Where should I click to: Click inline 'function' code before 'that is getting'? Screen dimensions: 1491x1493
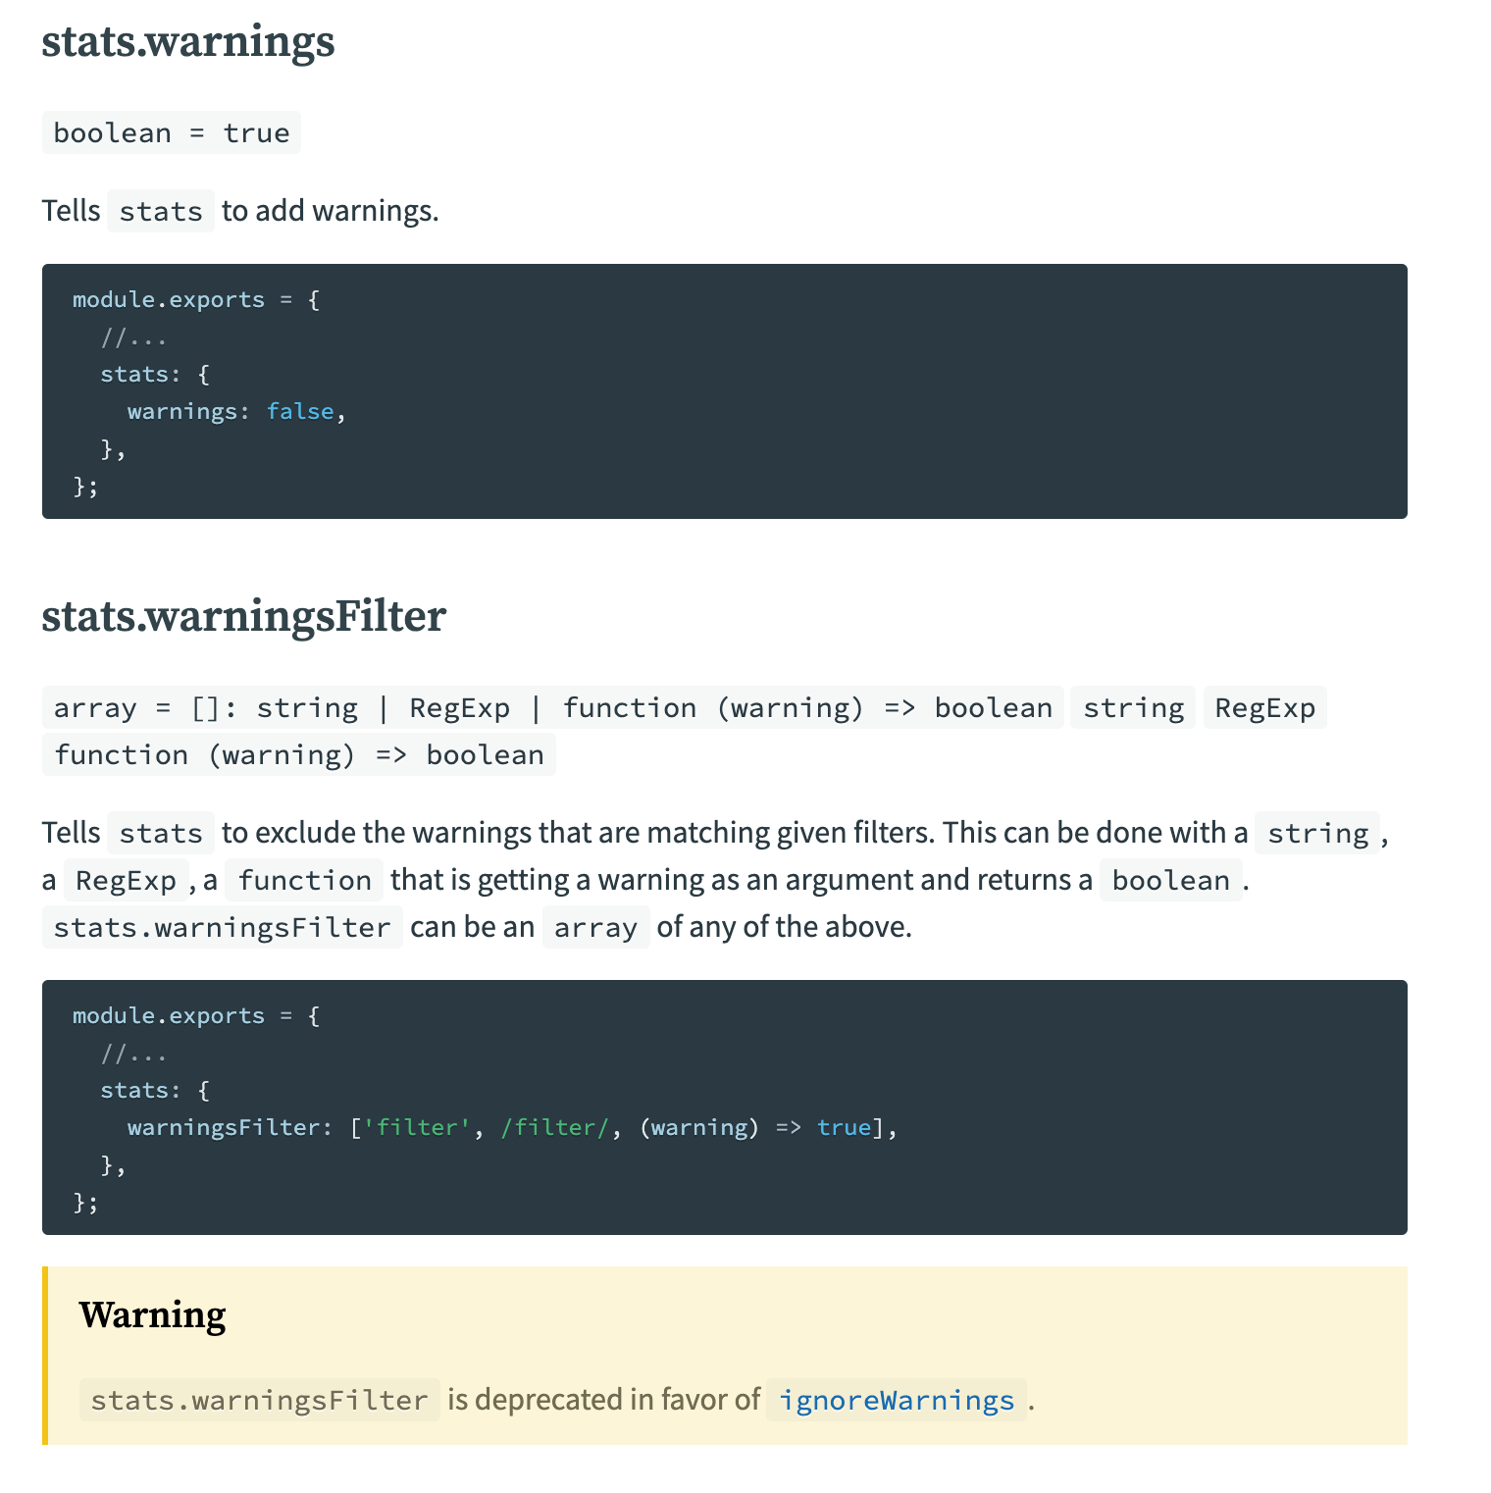pos(304,881)
